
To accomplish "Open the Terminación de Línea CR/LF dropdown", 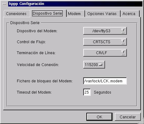I will point(105,53).
